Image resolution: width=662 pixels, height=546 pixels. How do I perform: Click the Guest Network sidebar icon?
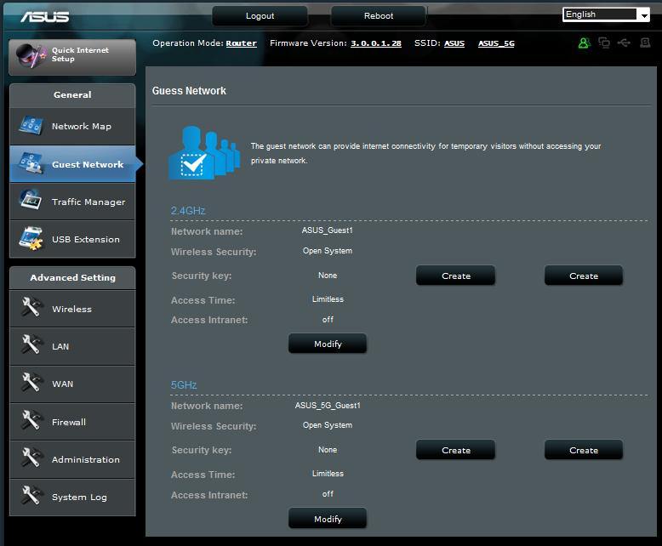click(31, 164)
